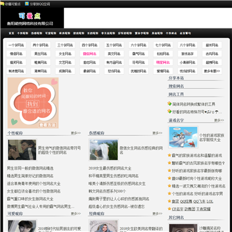Viewport: 232px width, 232px height.
Task: Open the 简单网名 tag
Action: click(x=41, y=71)
